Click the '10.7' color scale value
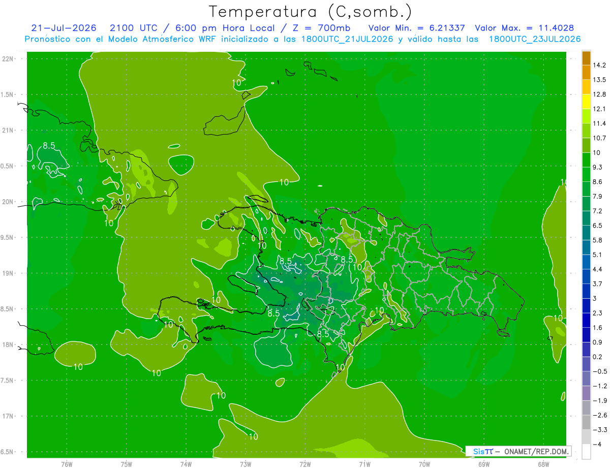The width and height of the screenshot is (610, 471). pyautogui.click(x=599, y=138)
